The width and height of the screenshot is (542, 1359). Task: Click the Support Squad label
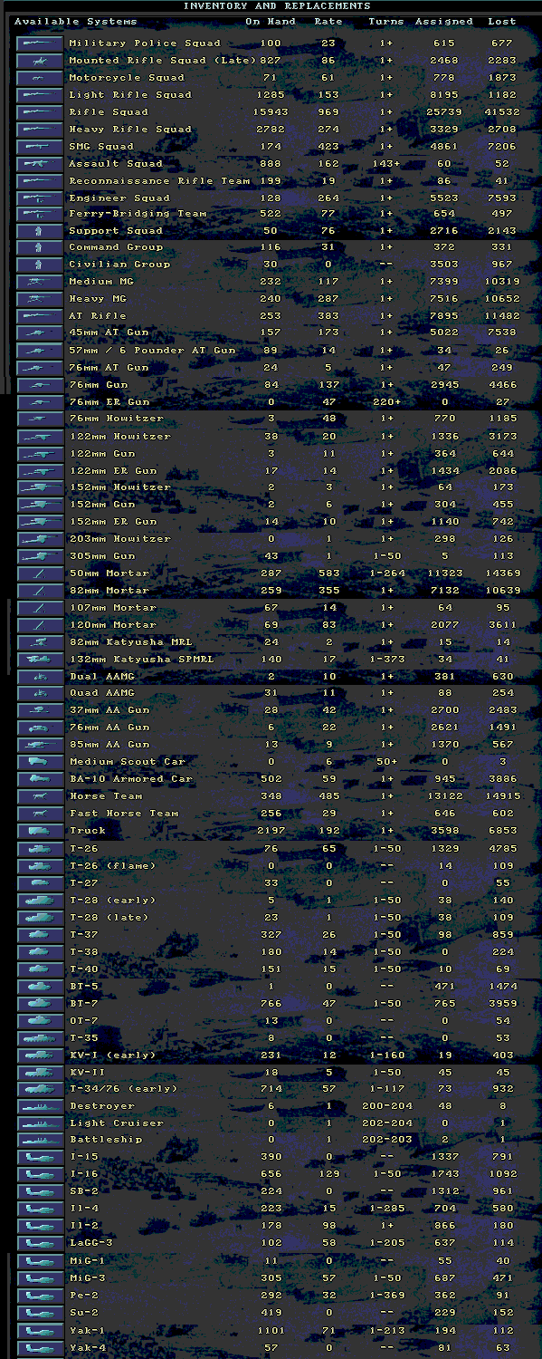[116, 231]
